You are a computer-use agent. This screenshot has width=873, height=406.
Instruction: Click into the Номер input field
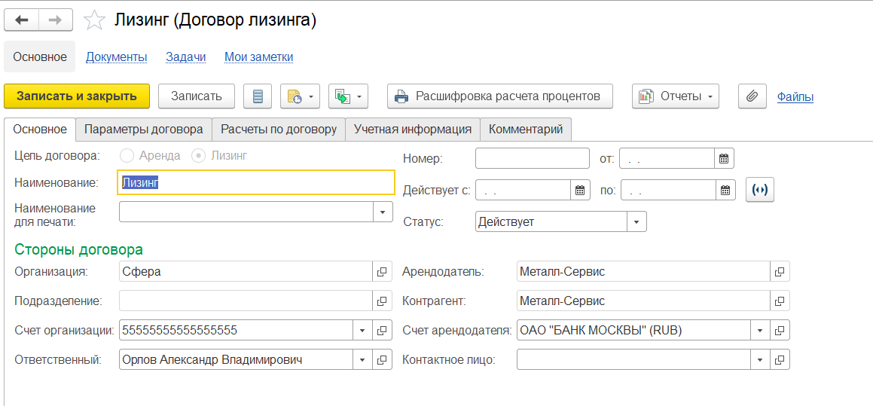click(x=533, y=158)
